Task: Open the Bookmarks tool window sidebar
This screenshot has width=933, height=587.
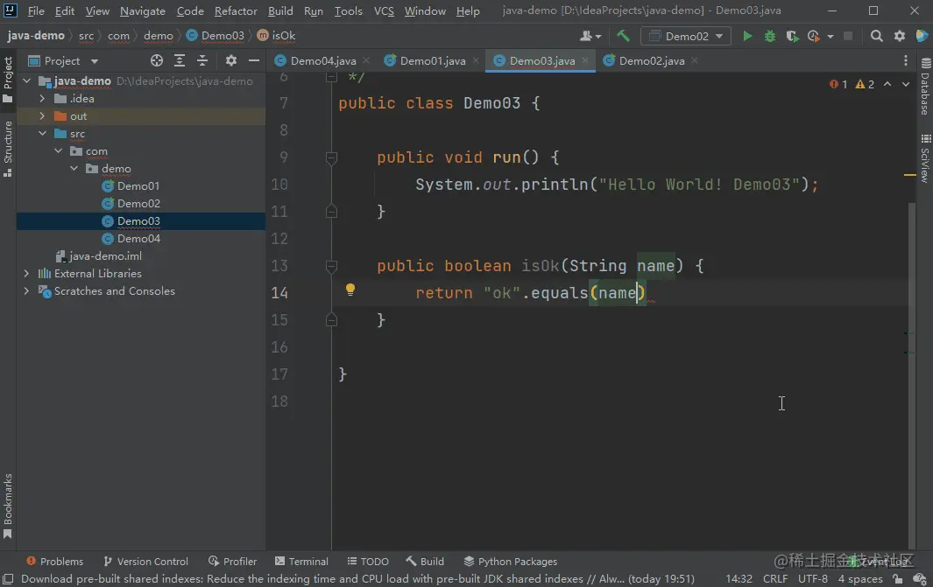Action: tap(8, 506)
